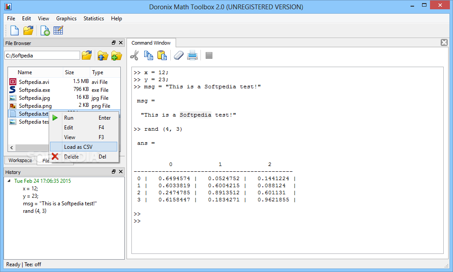Copy text in Command Window toolbar

point(149,55)
